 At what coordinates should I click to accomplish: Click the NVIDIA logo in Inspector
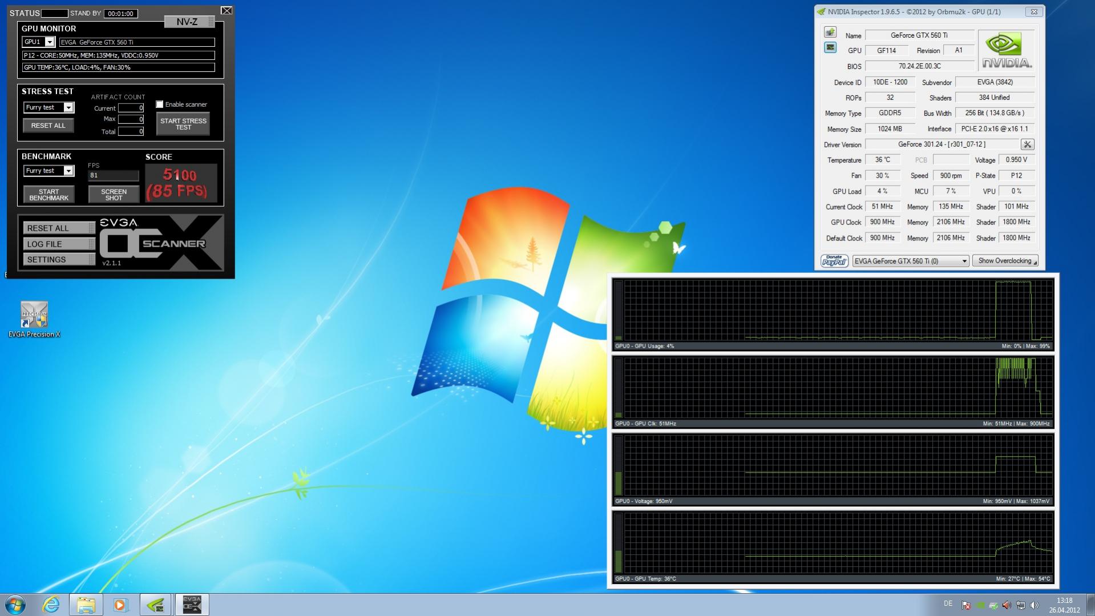coord(1007,50)
